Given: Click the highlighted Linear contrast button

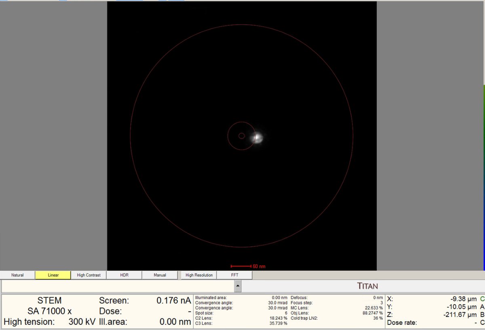Looking at the screenshot, I should [53, 275].
